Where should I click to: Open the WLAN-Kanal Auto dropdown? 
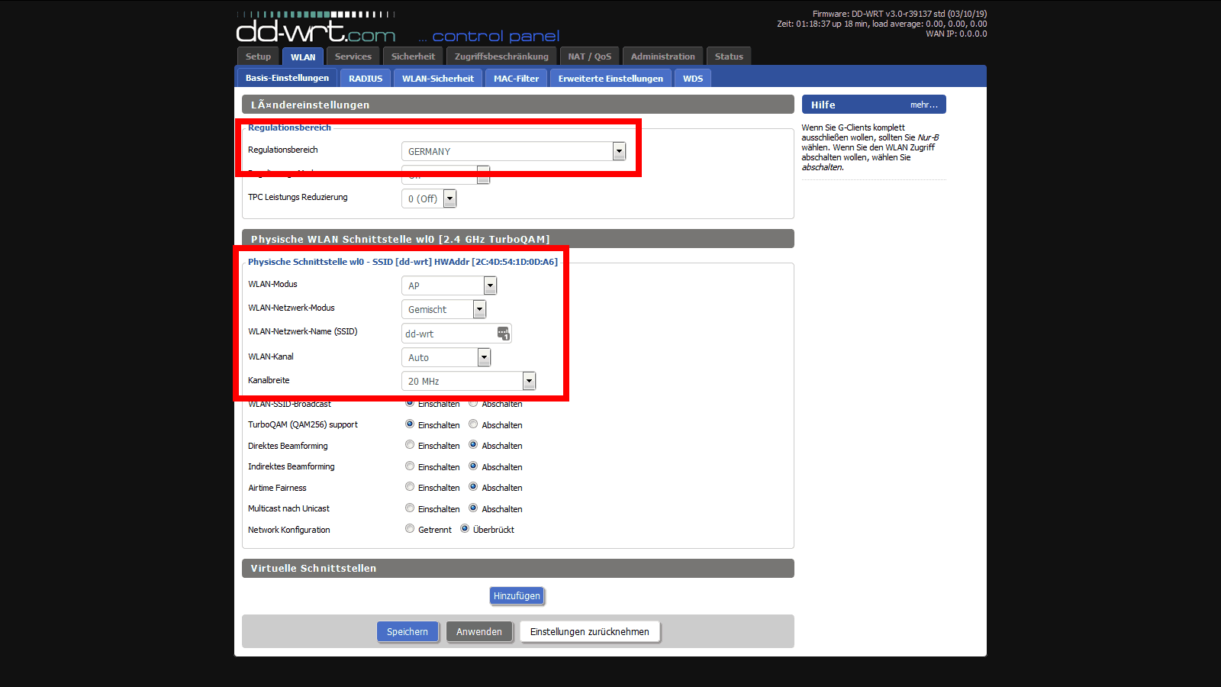446,357
